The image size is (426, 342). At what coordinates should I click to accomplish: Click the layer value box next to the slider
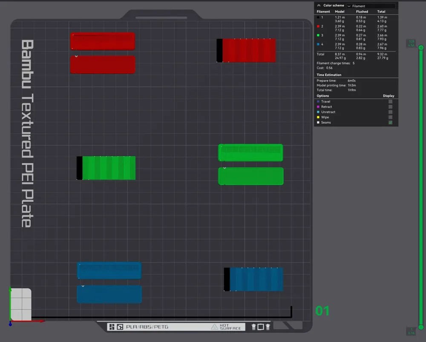[411, 44]
